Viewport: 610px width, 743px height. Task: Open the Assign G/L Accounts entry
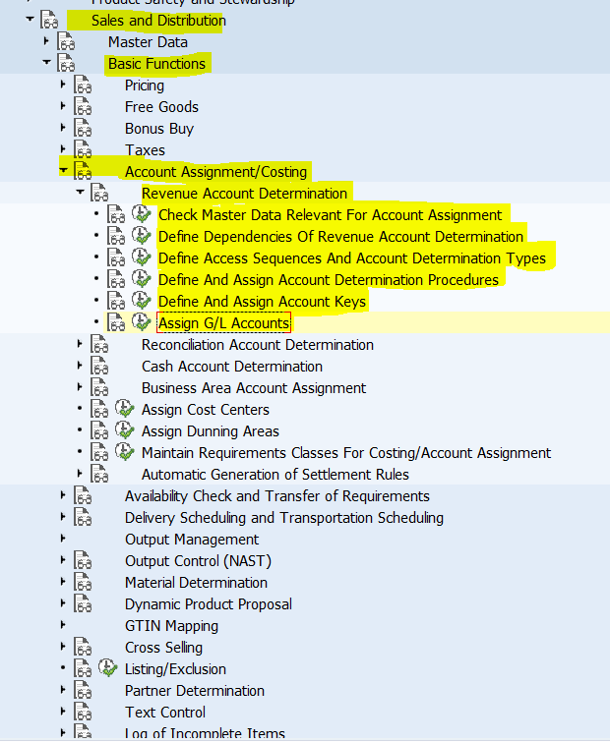(x=223, y=323)
